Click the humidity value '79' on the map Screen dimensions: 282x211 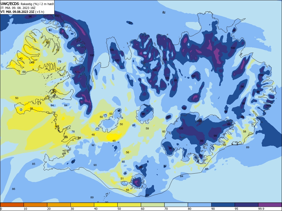pos(60,62)
